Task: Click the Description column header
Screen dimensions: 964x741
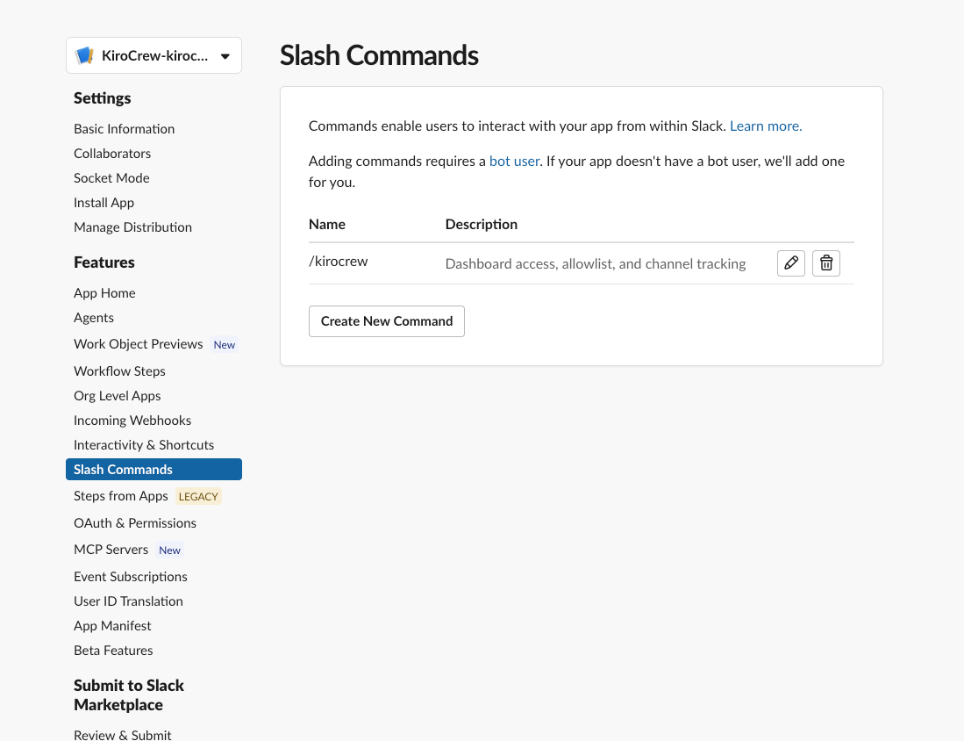Action: (482, 225)
